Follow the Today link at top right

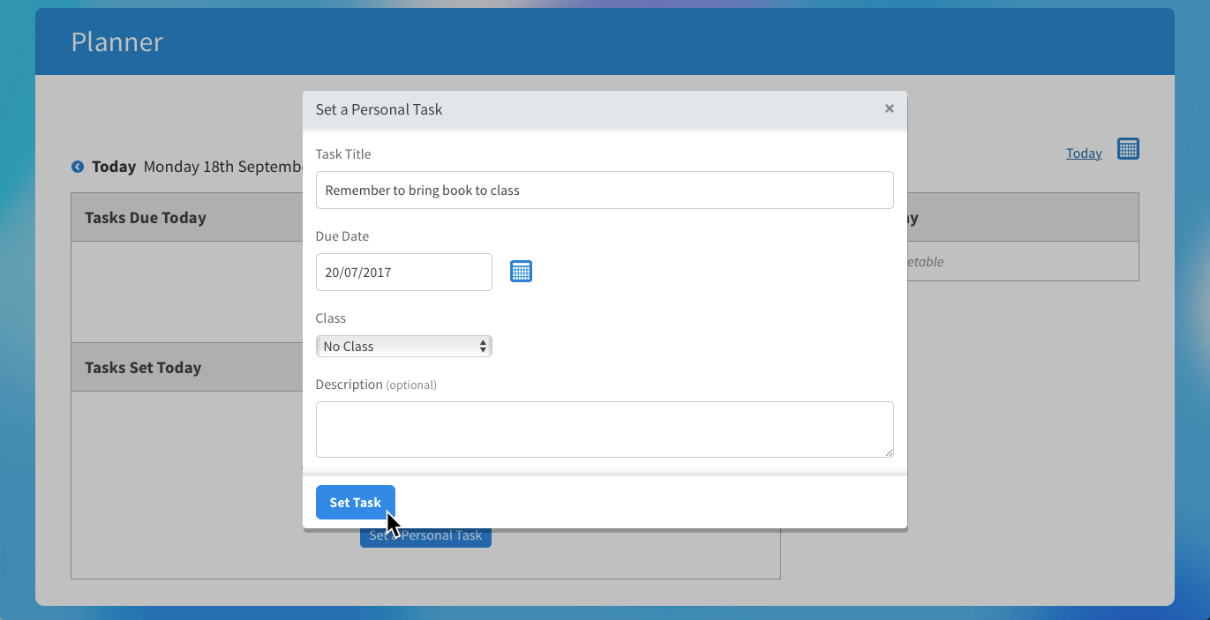[x=1084, y=153]
